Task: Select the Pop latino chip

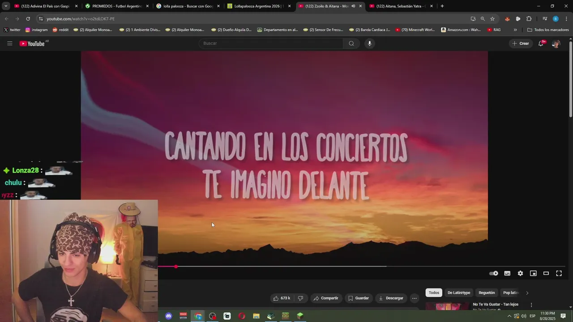Action: 510,292
